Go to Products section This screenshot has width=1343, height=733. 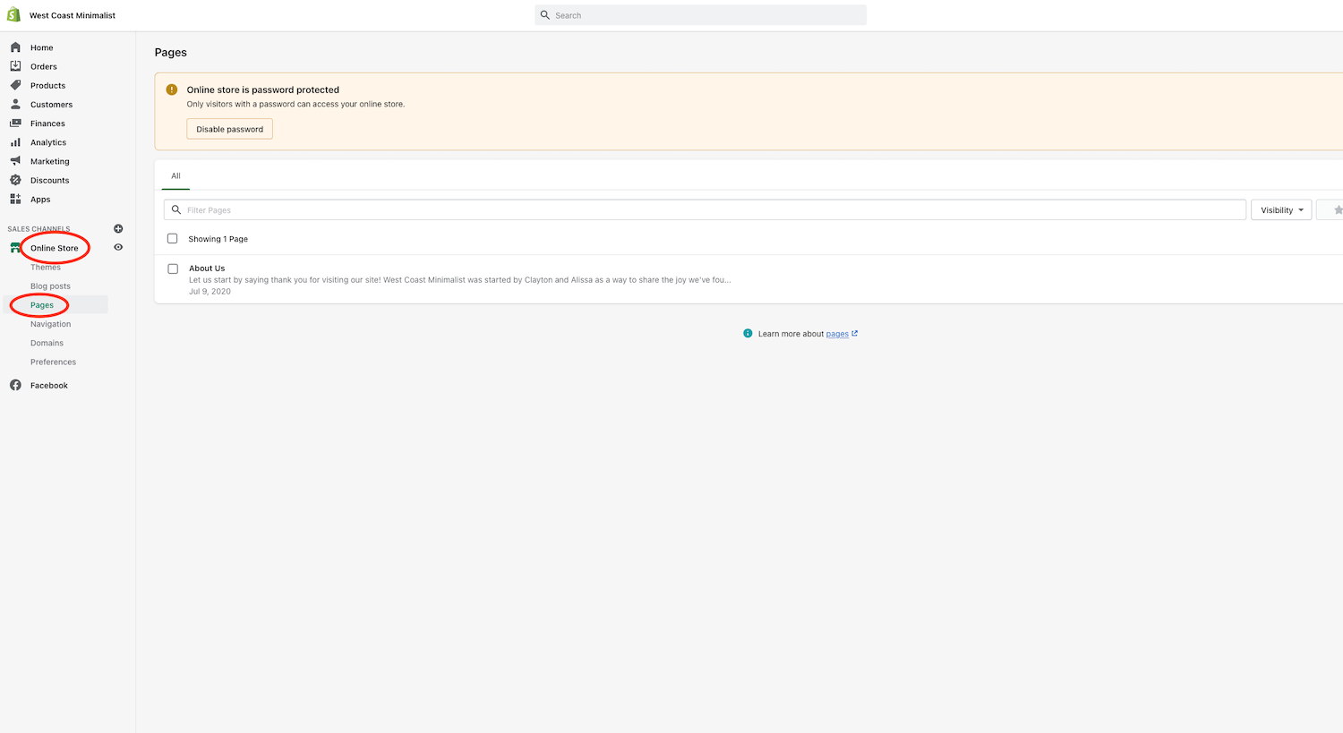click(x=47, y=85)
